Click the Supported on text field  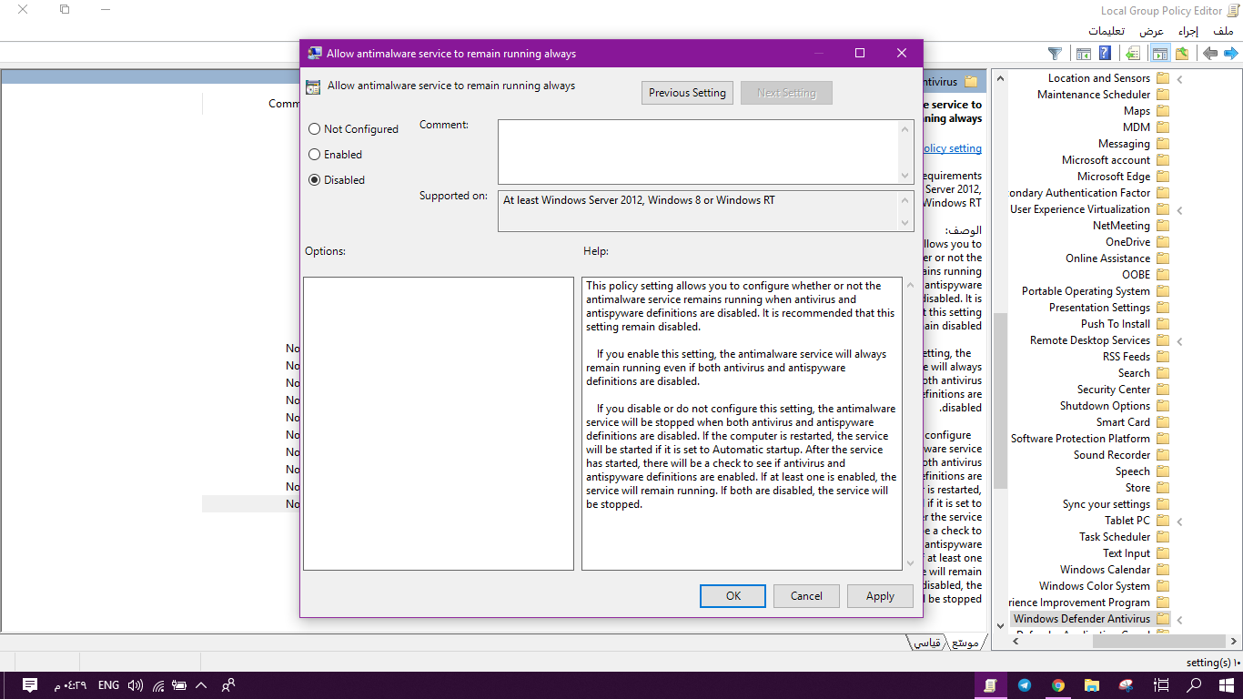coord(698,210)
